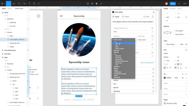Switch to Publish tab in buzzy-plugin
This screenshot has width=189, height=106.
[x=125, y=16]
